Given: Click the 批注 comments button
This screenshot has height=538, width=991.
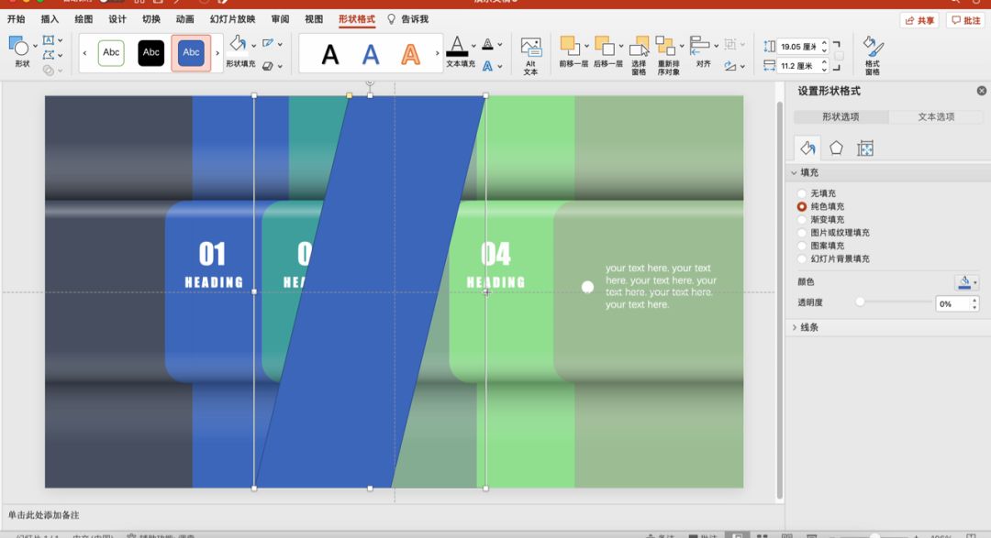Looking at the screenshot, I should click(x=967, y=20).
